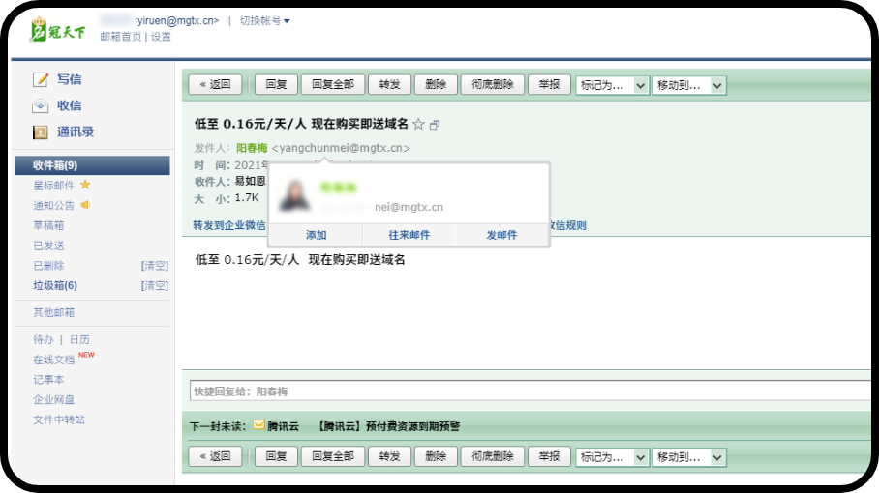
Task: Click the top 回复 reply button
Action: pos(276,85)
